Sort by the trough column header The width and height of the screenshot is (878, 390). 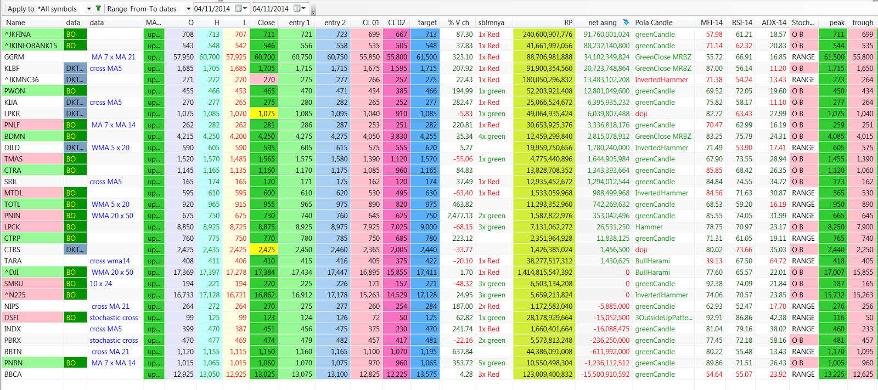tap(862, 22)
